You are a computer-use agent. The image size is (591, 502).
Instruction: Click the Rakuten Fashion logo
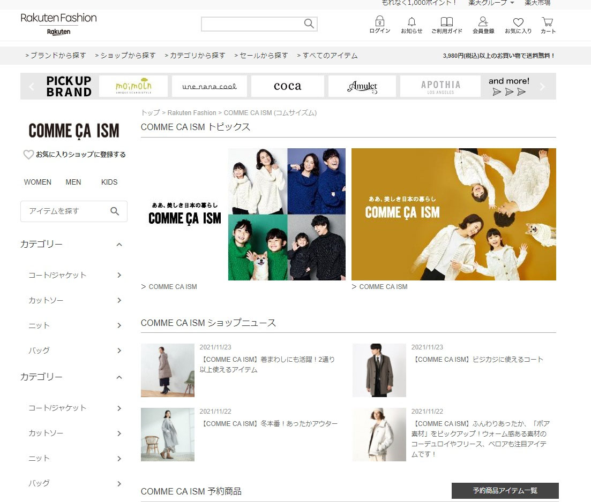pyautogui.click(x=58, y=24)
